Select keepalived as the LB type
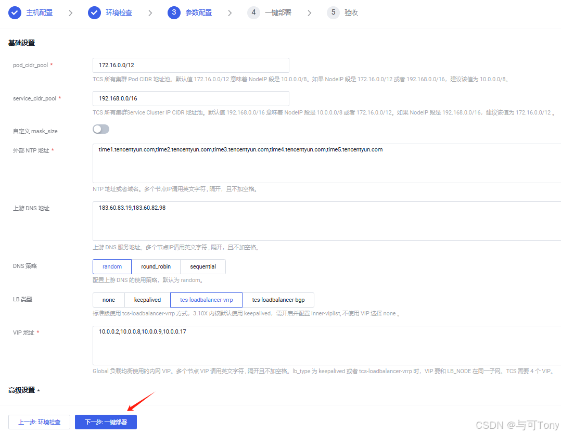Screen dimensions: 561x434 (147, 300)
